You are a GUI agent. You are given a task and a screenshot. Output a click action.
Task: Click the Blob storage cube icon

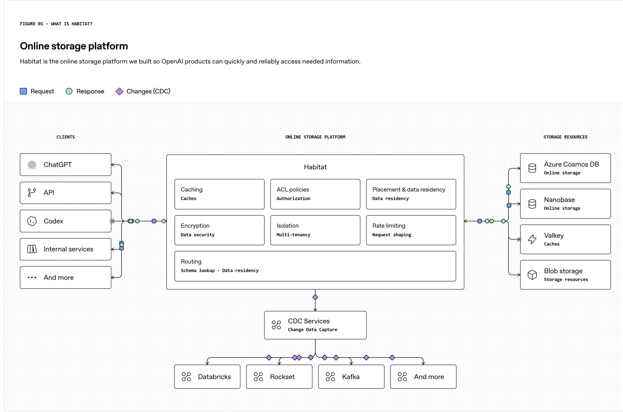(x=532, y=275)
